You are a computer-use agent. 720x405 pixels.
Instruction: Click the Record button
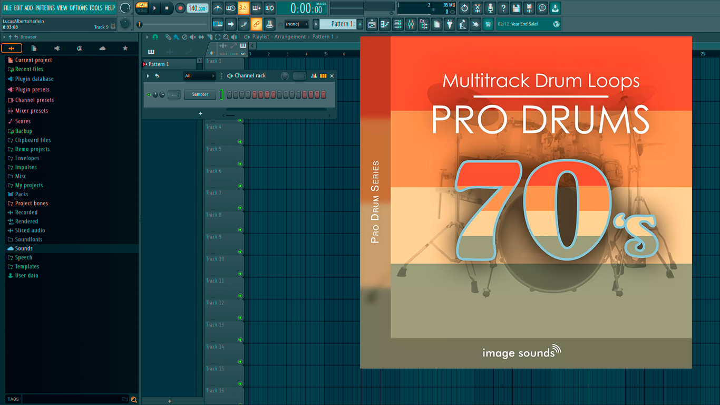pyautogui.click(x=180, y=8)
